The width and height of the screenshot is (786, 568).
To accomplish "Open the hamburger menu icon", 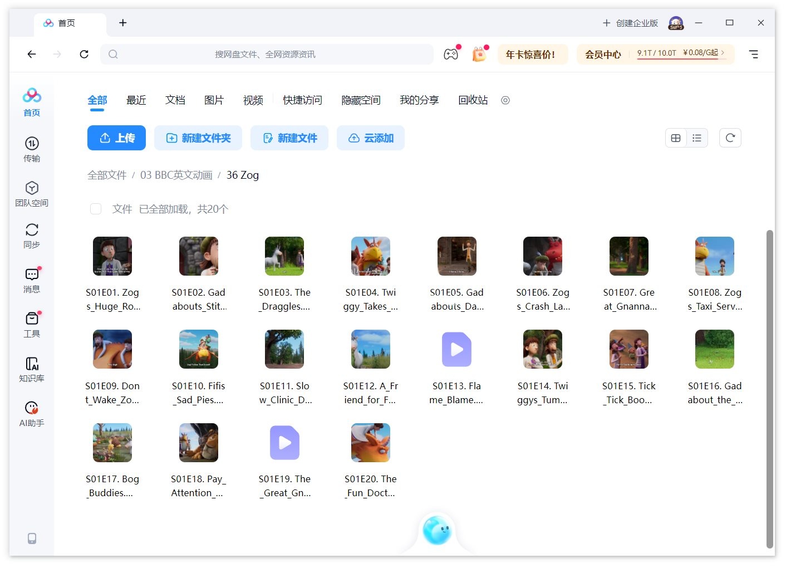I will point(754,54).
